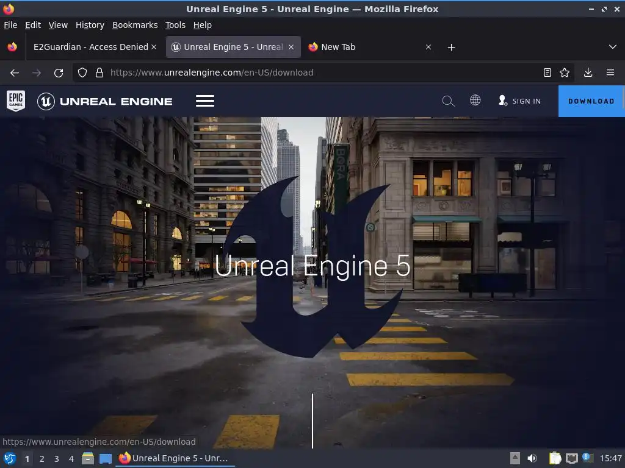Switch to workspace 1
This screenshot has width=625, height=468.
pyautogui.click(x=27, y=459)
